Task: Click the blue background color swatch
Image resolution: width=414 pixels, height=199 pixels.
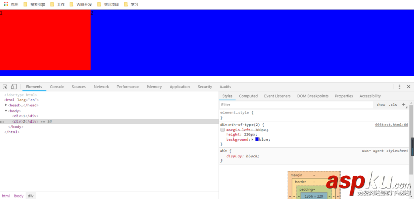Action: coord(257,139)
